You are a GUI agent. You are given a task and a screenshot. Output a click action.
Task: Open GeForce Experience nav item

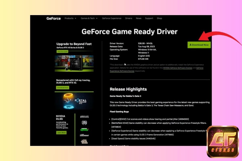pos(112,18)
